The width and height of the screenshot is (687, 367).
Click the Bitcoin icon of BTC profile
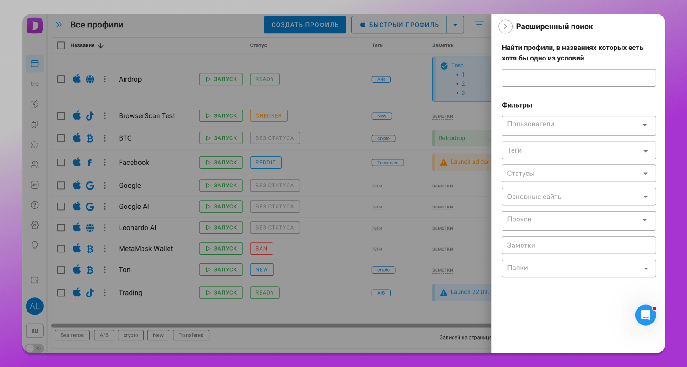90,138
